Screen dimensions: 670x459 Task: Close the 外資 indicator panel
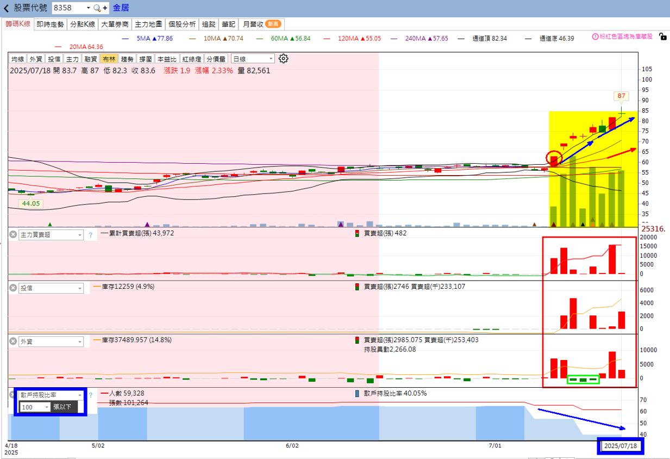13,341
